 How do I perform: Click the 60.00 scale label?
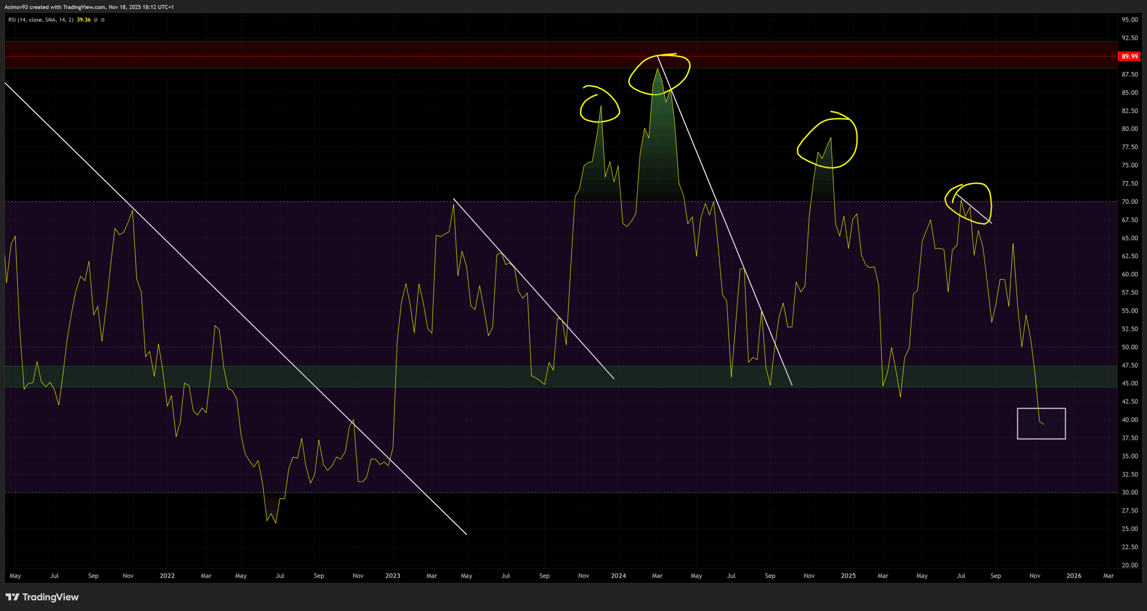(x=1130, y=274)
